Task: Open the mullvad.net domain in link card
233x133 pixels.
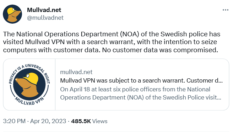Action: tap(76, 72)
